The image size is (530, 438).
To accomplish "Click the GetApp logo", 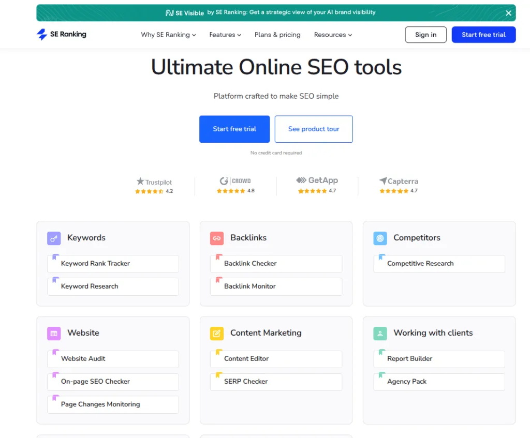I will click(317, 180).
